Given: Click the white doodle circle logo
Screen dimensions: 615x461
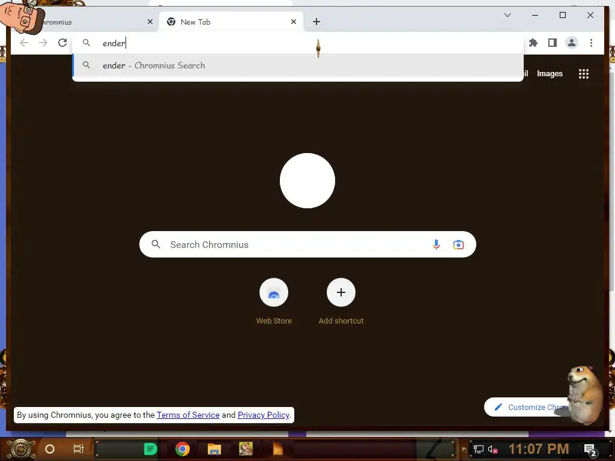Looking at the screenshot, I should click(x=307, y=181).
